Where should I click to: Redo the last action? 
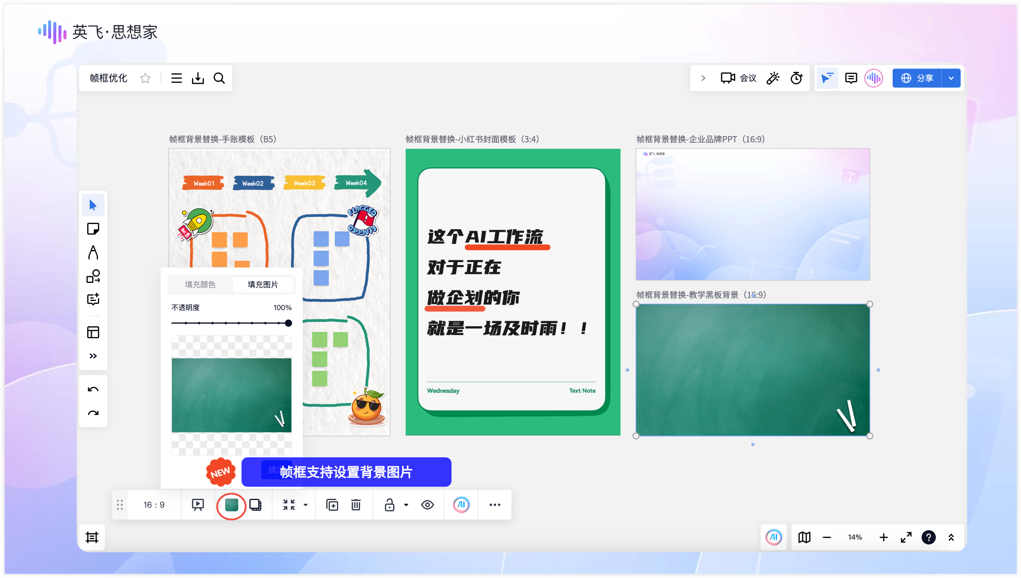[93, 413]
